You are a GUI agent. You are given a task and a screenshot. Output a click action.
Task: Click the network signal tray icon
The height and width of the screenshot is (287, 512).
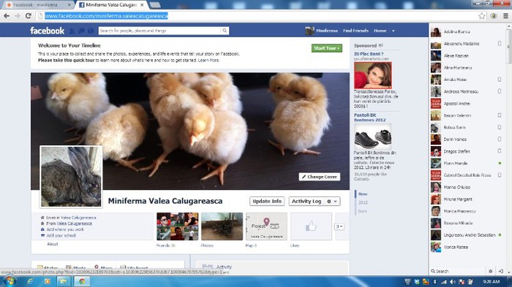(x=443, y=282)
